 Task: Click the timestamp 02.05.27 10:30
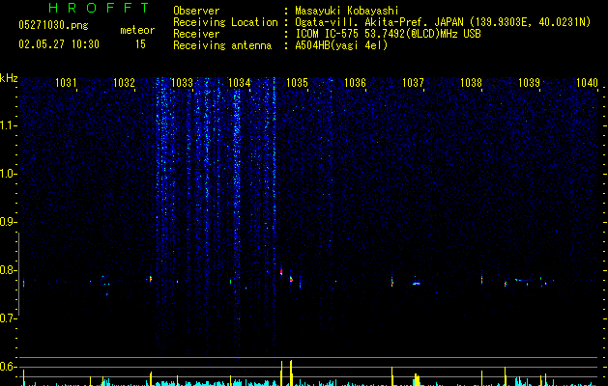pyautogui.click(x=59, y=44)
